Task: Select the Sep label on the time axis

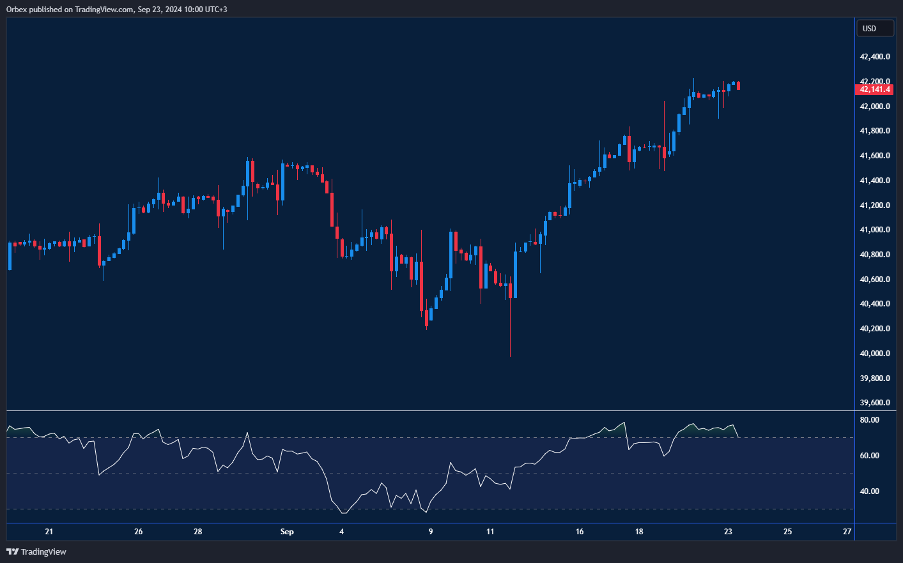Action: click(287, 532)
